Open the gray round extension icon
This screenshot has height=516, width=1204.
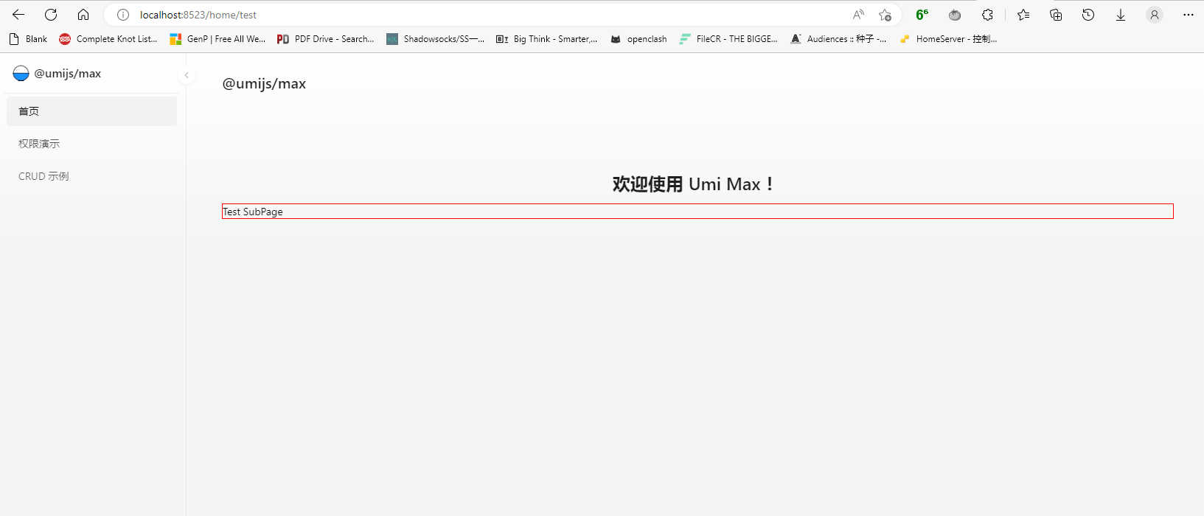pyautogui.click(x=955, y=15)
